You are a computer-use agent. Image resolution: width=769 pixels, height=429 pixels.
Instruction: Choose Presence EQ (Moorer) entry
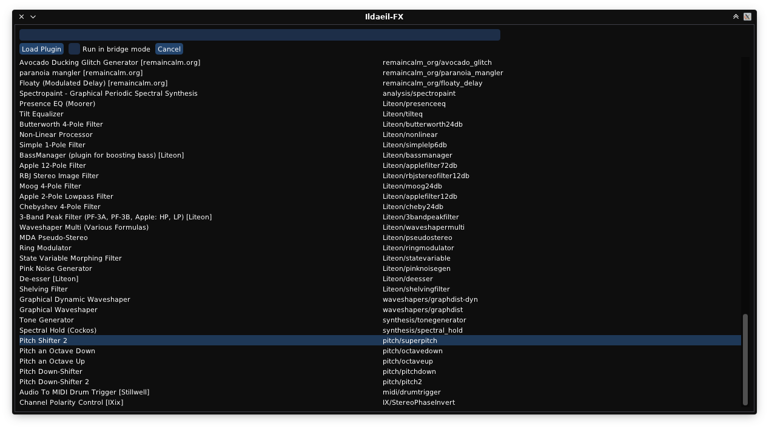57,104
